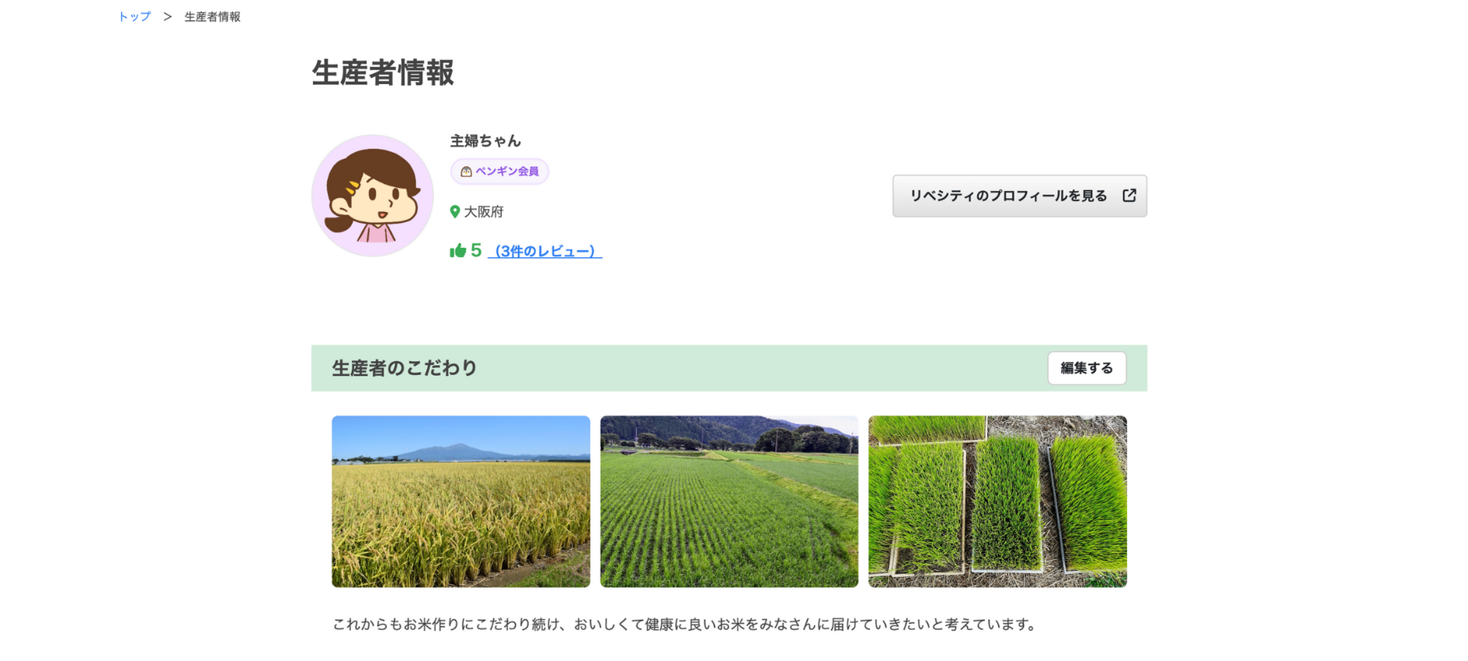This screenshot has height=661, width=1468.
Task: Click the external link icon
Action: tap(1129, 196)
